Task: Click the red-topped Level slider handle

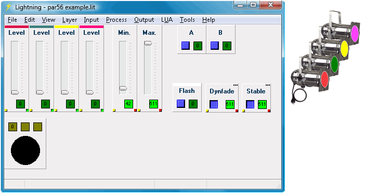Action: coord(15,92)
